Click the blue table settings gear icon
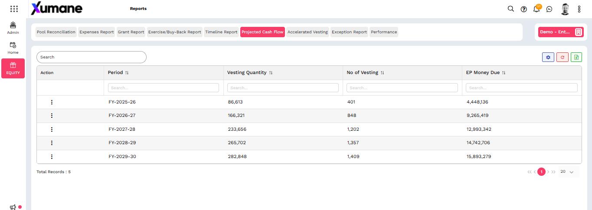The height and width of the screenshot is (210, 592). 548,57
